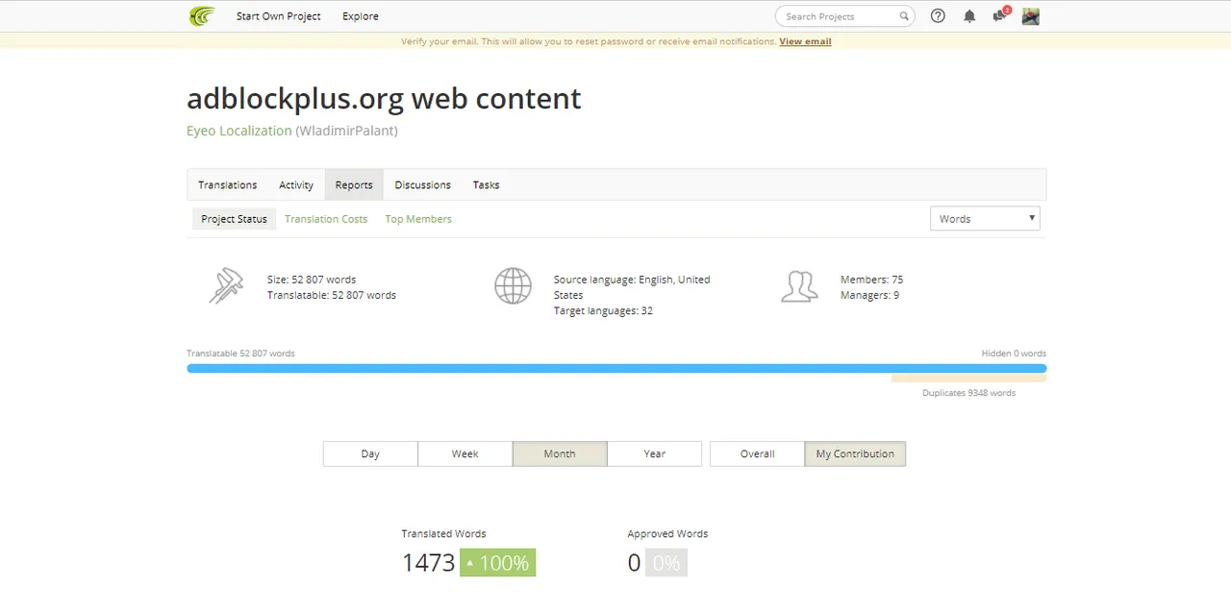Open Start Own Project
Screen dimensions: 1231x610
(279, 16)
